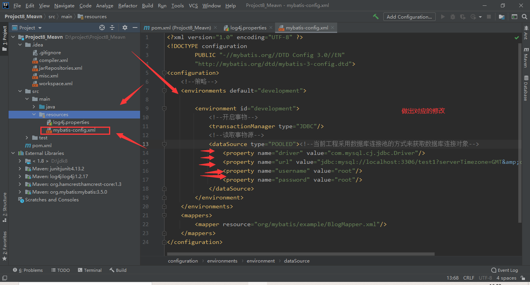
Task: Collapse the src folder
Action: [20, 91]
